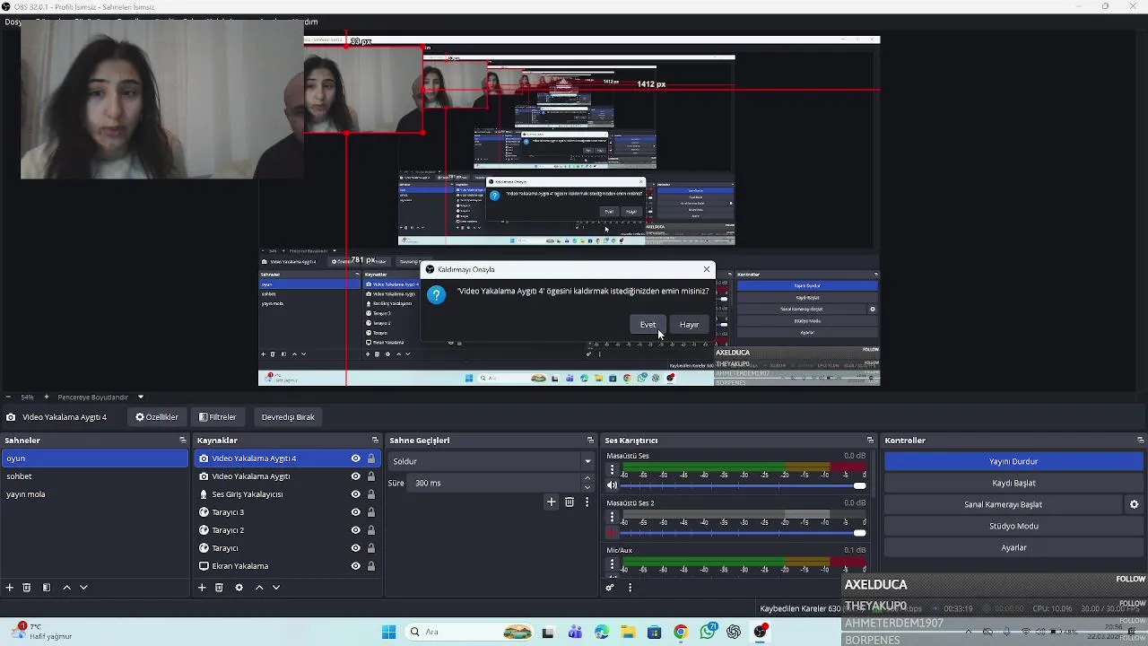Add a new scene with the plus icon in Sahneler
This screenshot has width=1148, height=646.
tap(10, 588)
